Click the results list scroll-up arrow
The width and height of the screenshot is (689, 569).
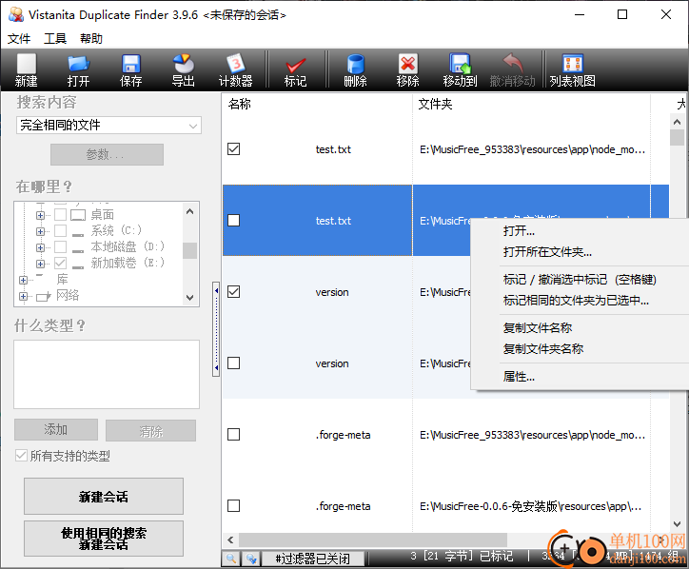pyautogui.click(x=678, y=122)
